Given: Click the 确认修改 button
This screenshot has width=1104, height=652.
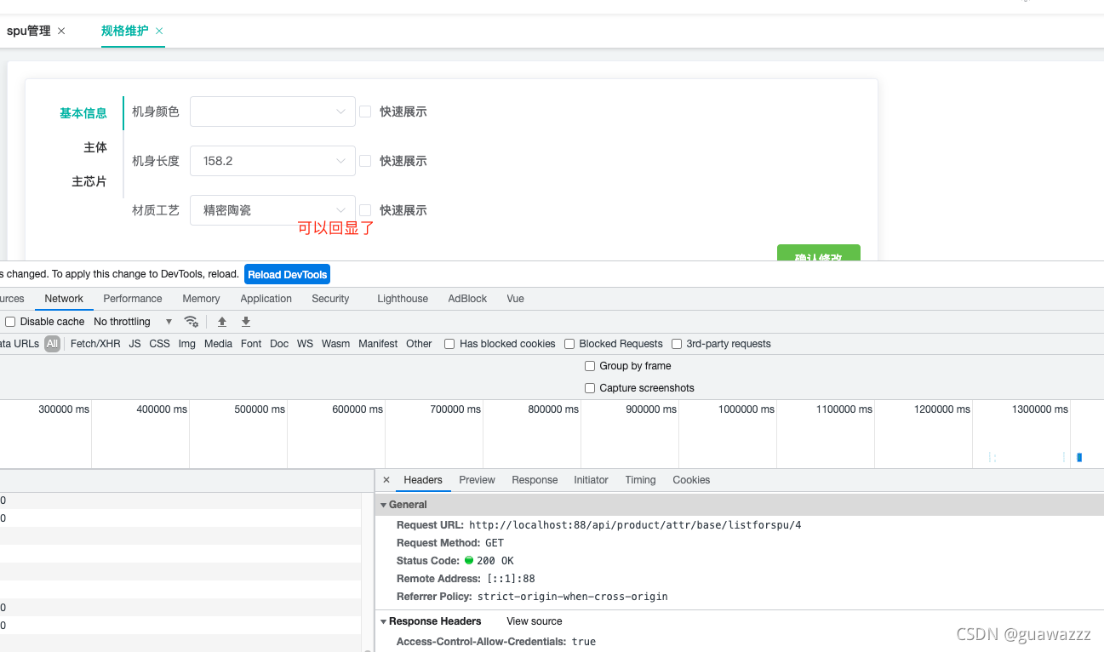Looking at the screenshot, I should (x=819, y=253).
